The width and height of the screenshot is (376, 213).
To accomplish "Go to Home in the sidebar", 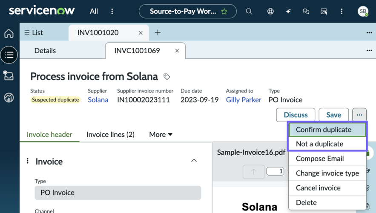I will click(9, 34).
